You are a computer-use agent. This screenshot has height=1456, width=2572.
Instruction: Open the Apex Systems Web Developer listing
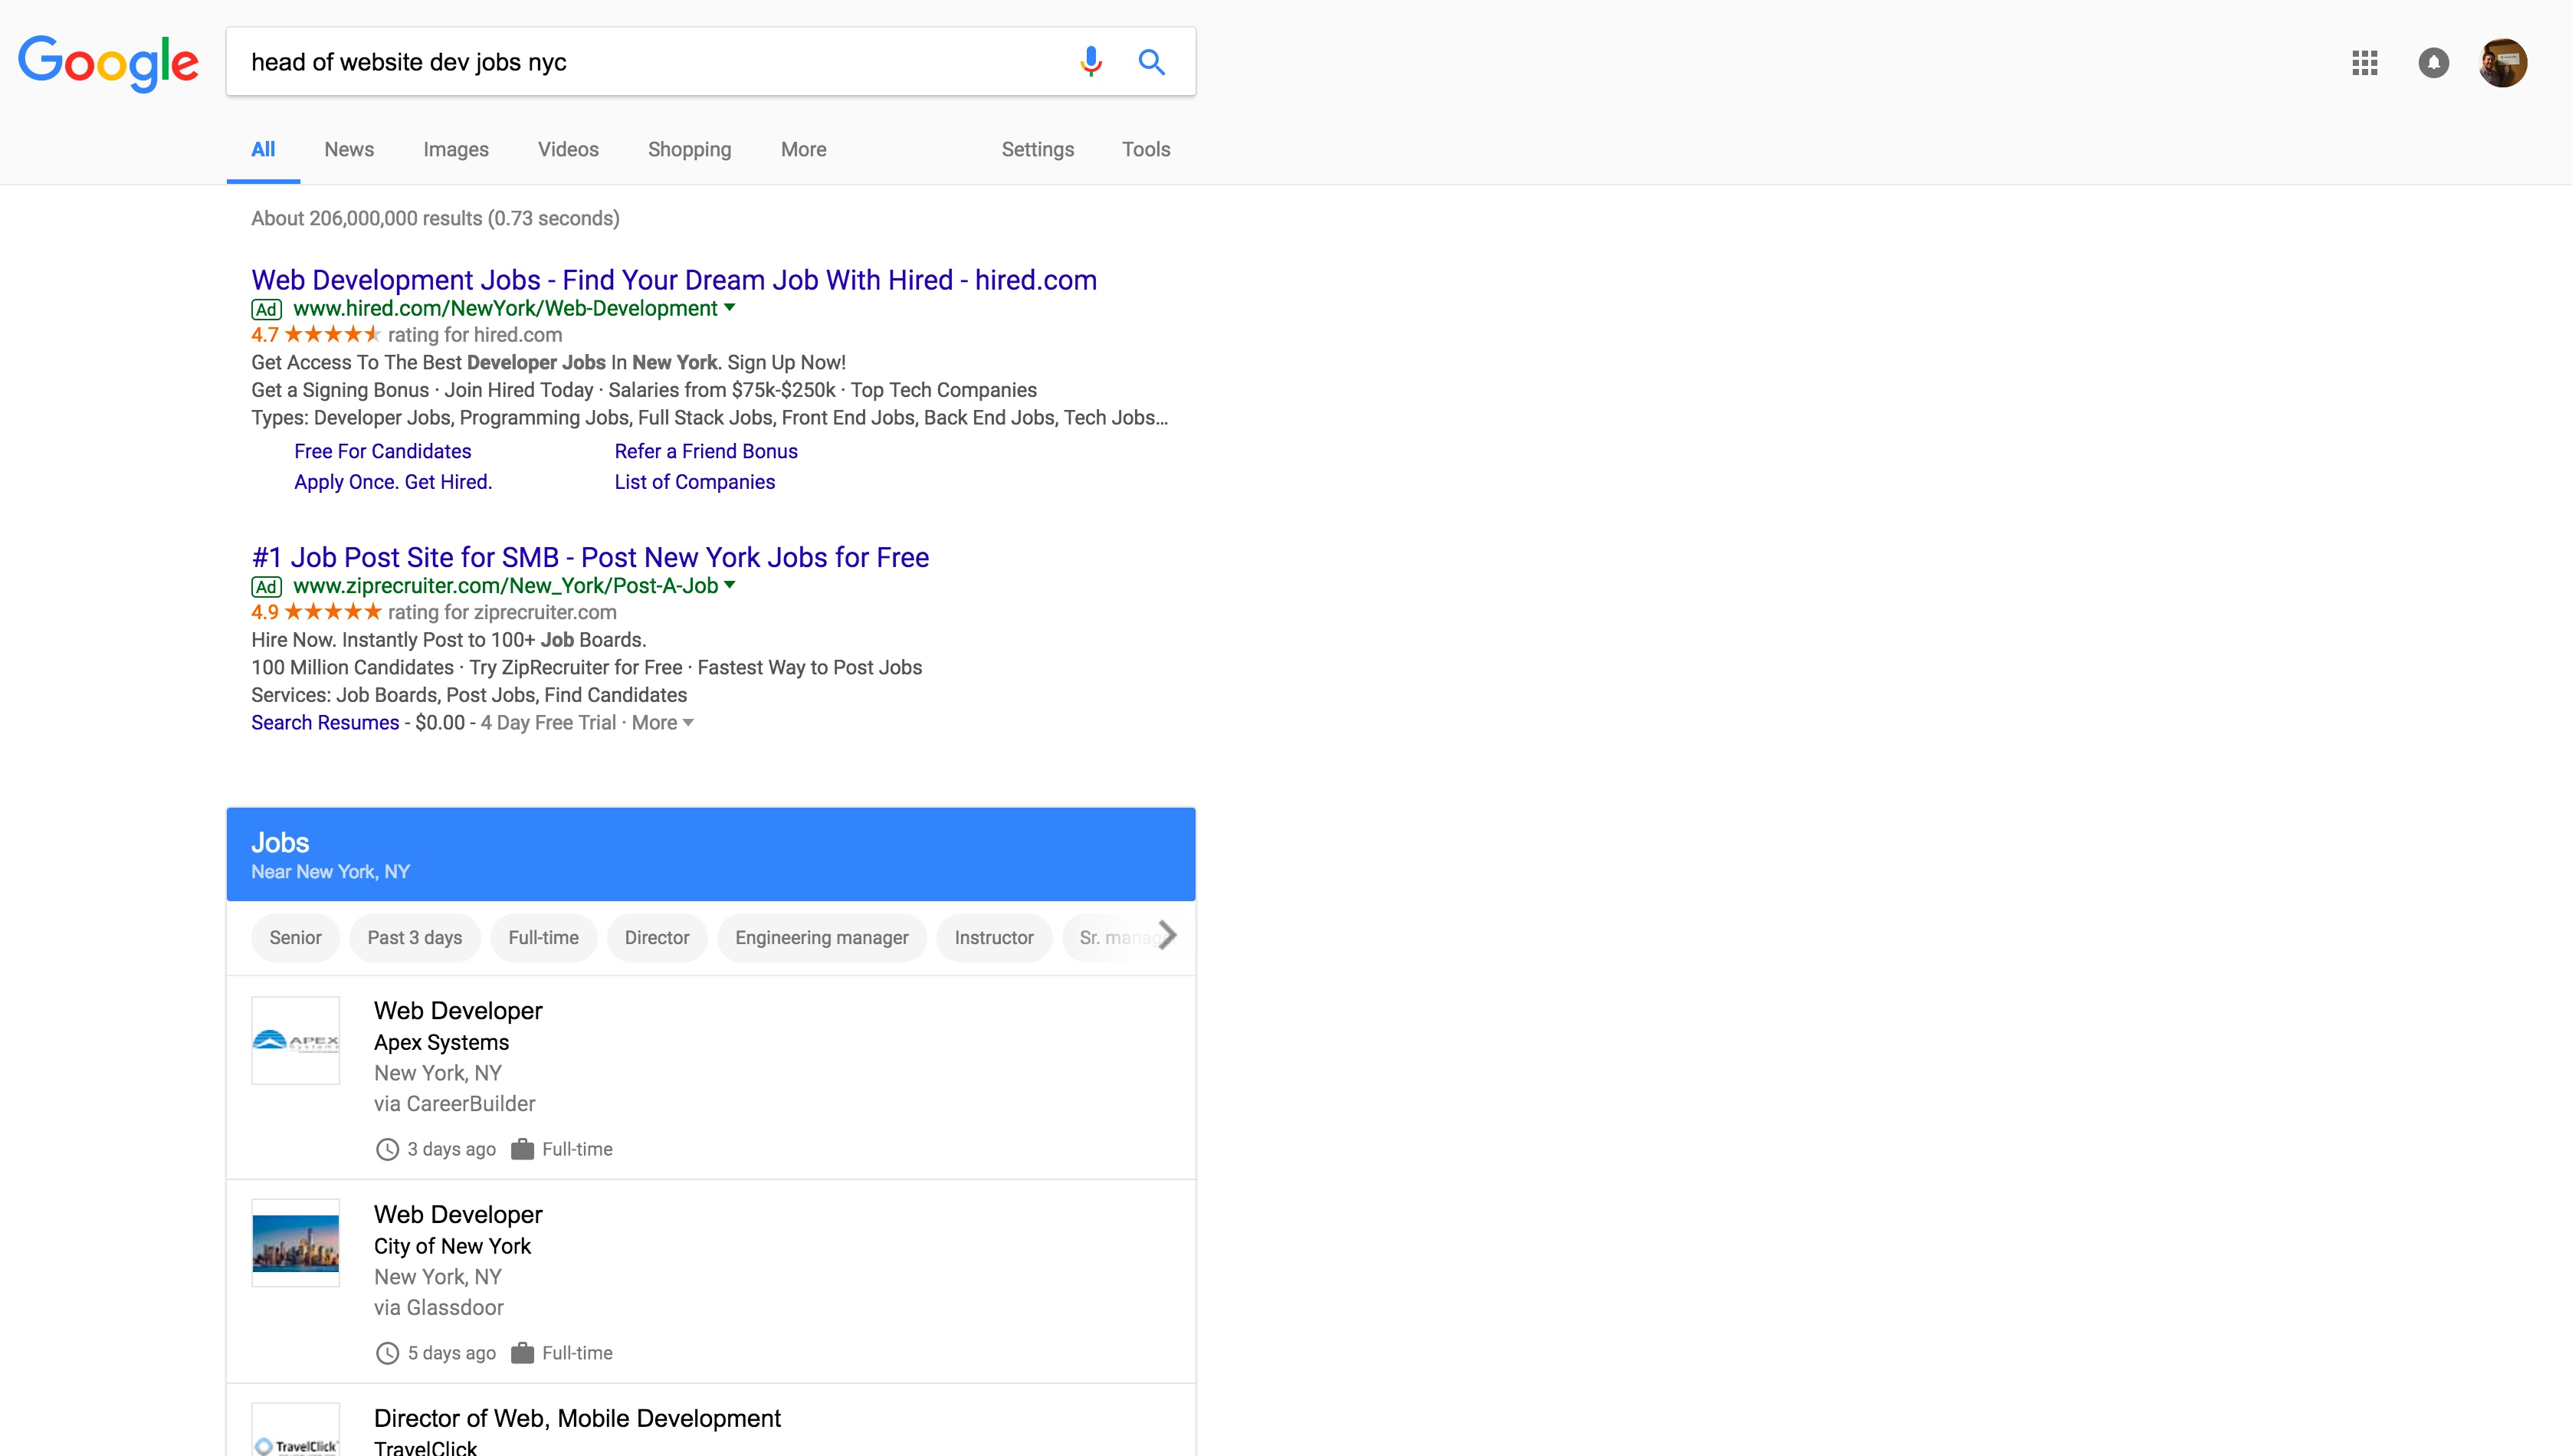point(711,1078)
